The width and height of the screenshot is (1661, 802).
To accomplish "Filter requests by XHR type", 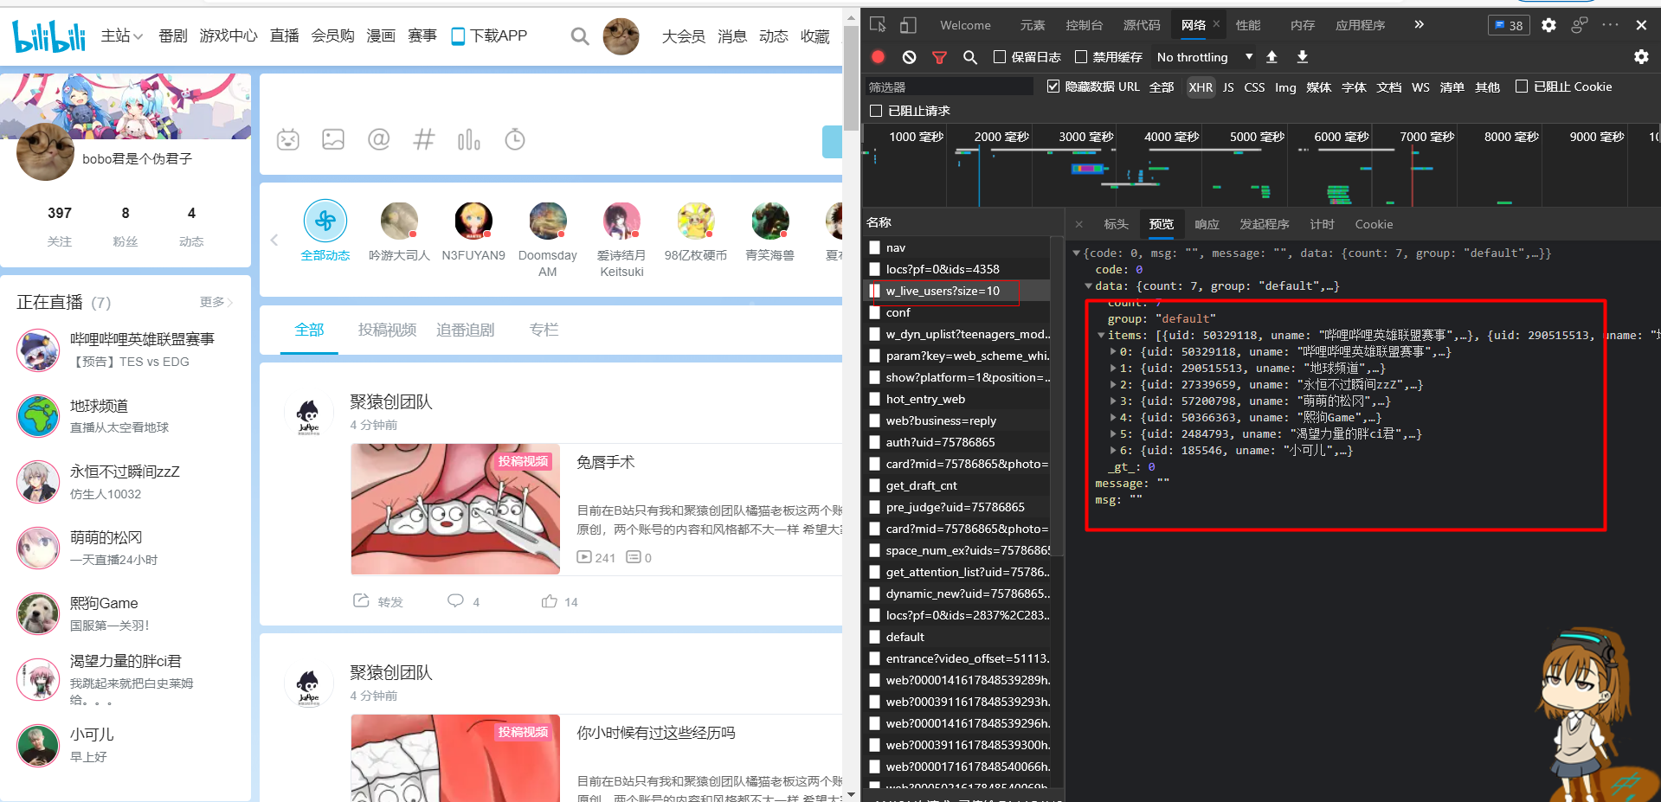I will tap(1201, 87).
